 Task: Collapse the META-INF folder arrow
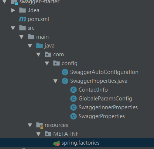click(38, 134)
